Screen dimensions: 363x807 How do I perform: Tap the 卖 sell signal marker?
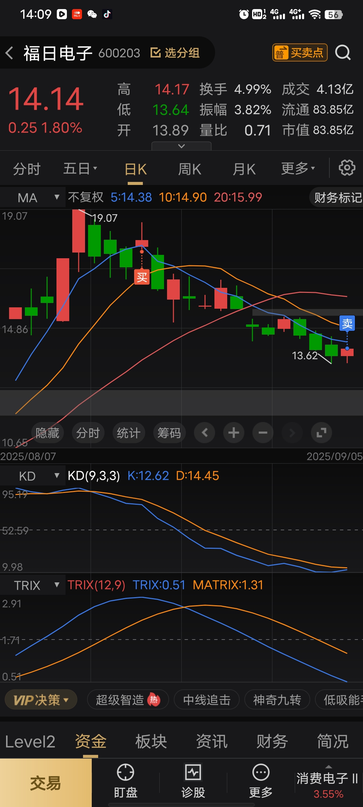347,323
